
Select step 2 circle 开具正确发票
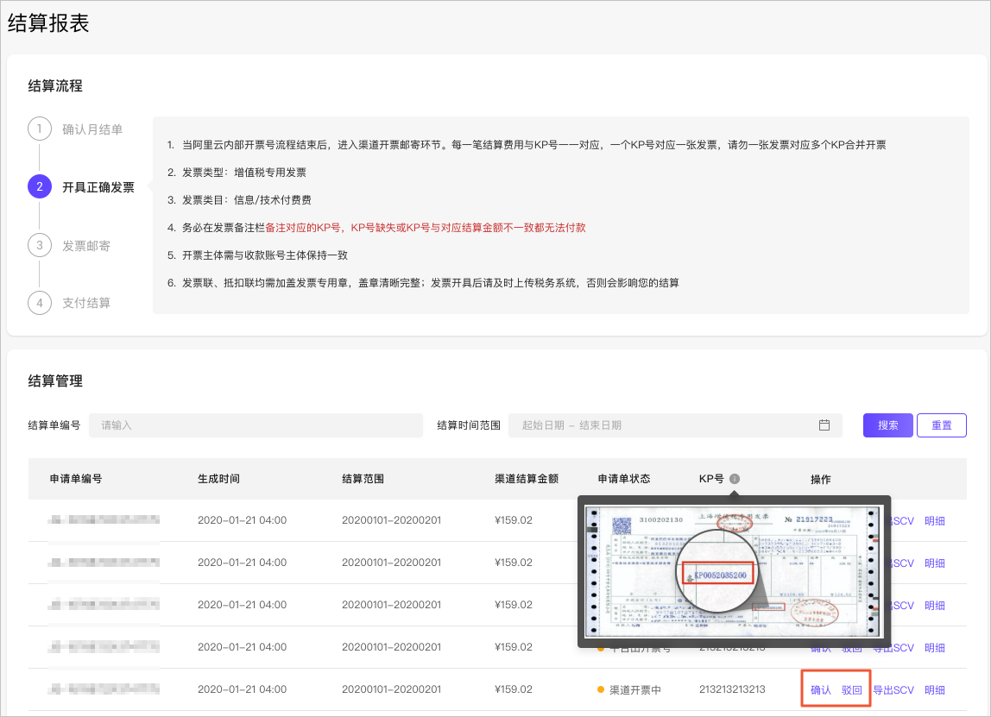click(x=39, y=186)
